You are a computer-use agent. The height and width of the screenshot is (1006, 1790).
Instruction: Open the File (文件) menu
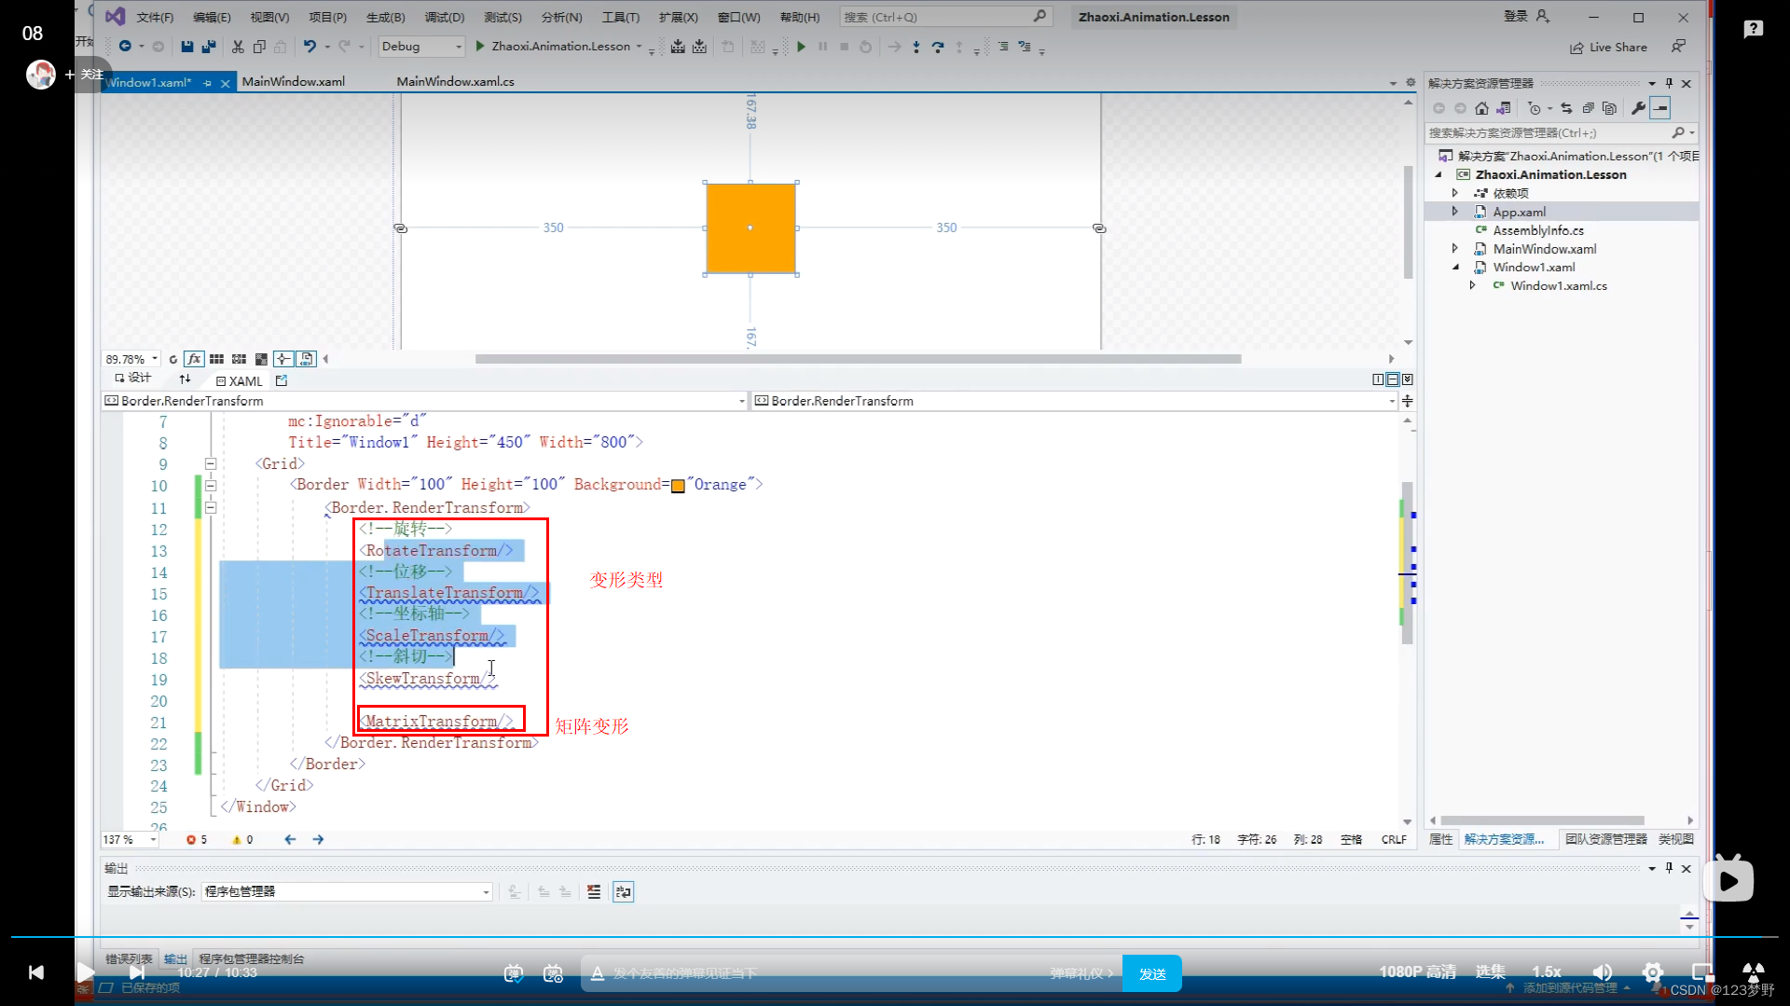point(155,17)
